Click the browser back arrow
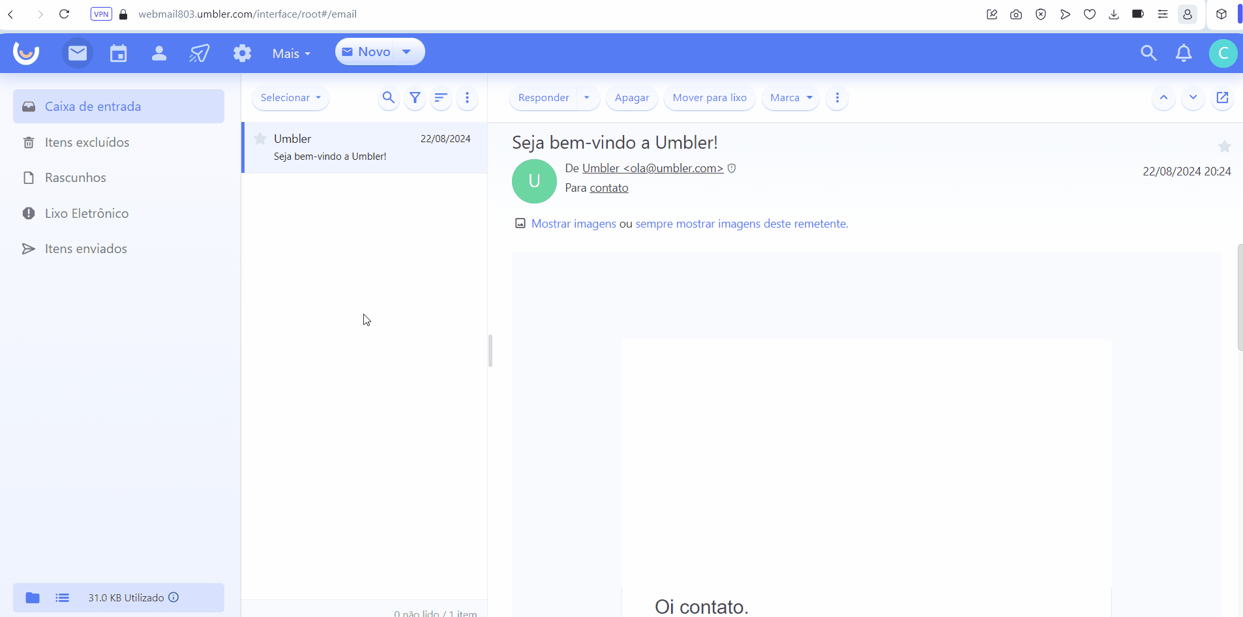 coord(11,14)
